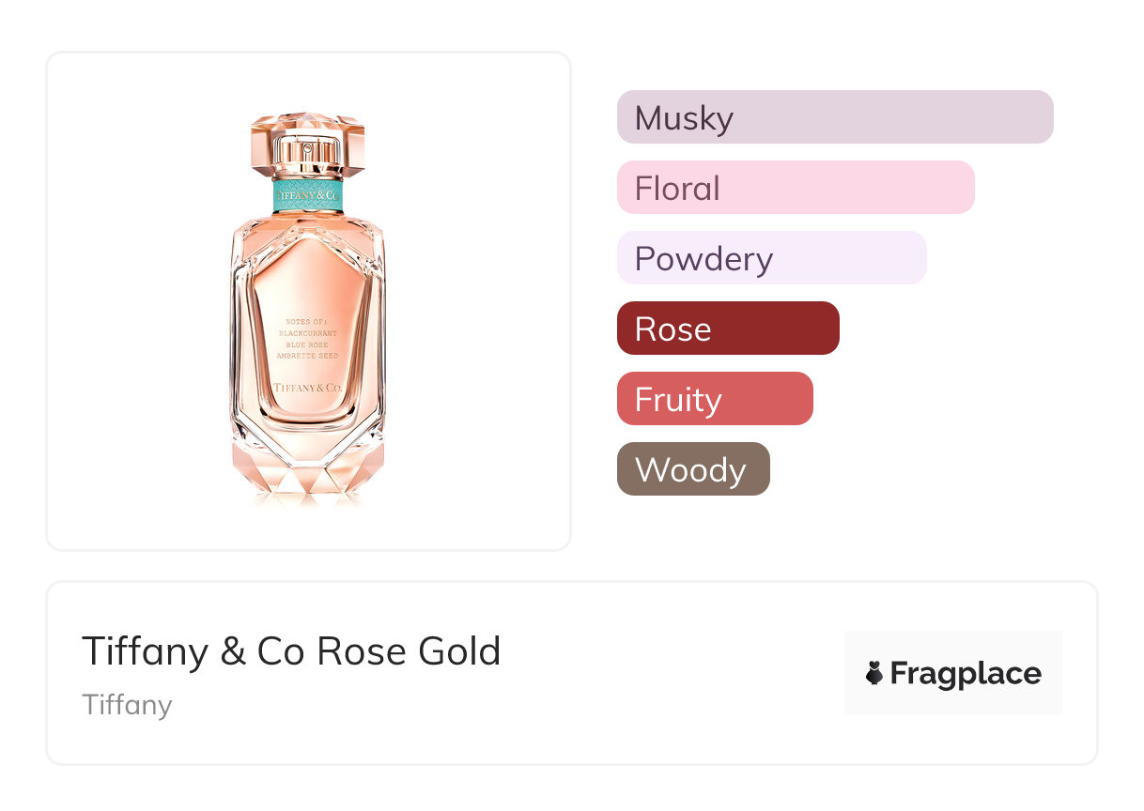Screen dimensions: 1144x811
Task: Select the Fruity accord bar
Action: click(x=714, y=399)
